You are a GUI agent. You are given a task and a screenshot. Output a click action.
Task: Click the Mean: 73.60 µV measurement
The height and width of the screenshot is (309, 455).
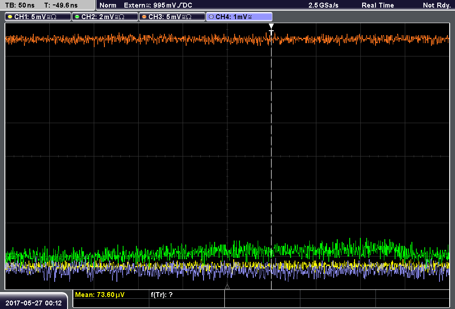click(100, 295)
